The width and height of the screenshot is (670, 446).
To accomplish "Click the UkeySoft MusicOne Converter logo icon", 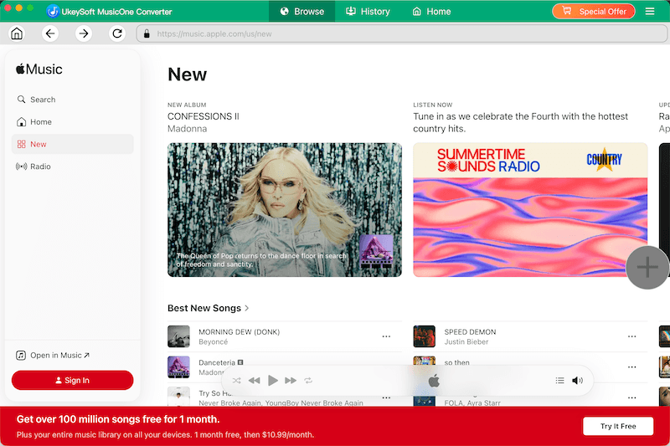I will tap(53, 12).
